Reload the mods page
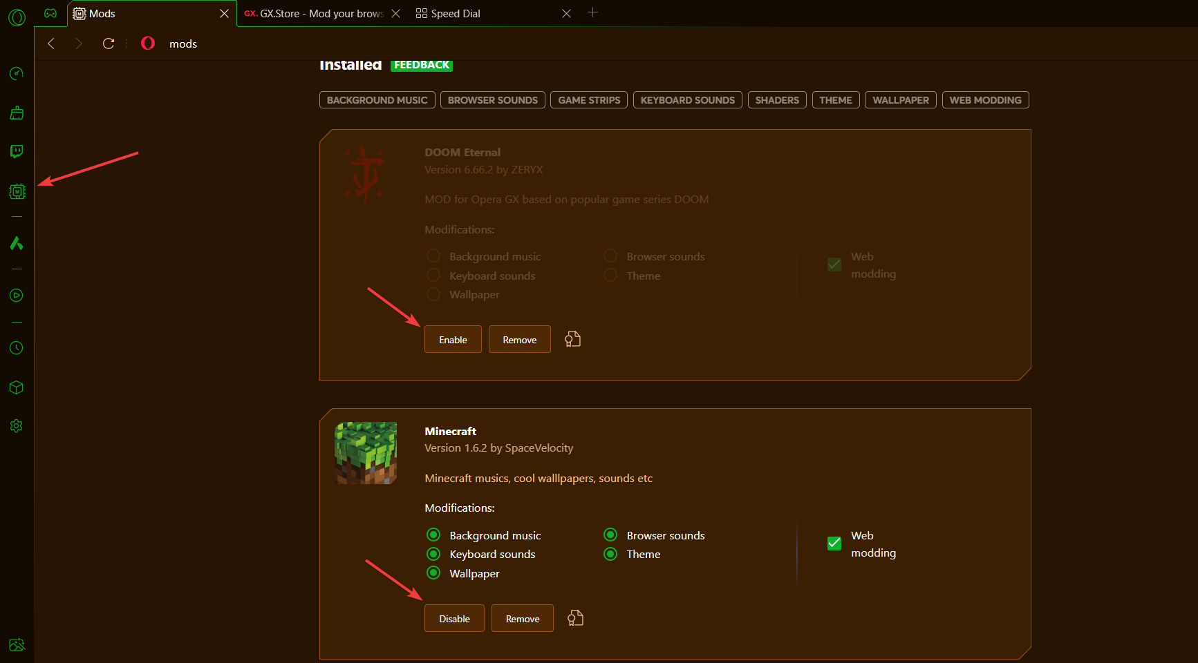 click(109, 44)
